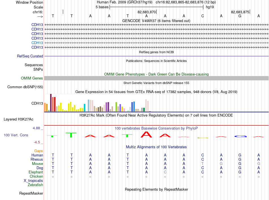The width and height of the screenshot is (269, 200).
Task: Click the GENCODE V49lift37 track title
Action: pos(156,21)
